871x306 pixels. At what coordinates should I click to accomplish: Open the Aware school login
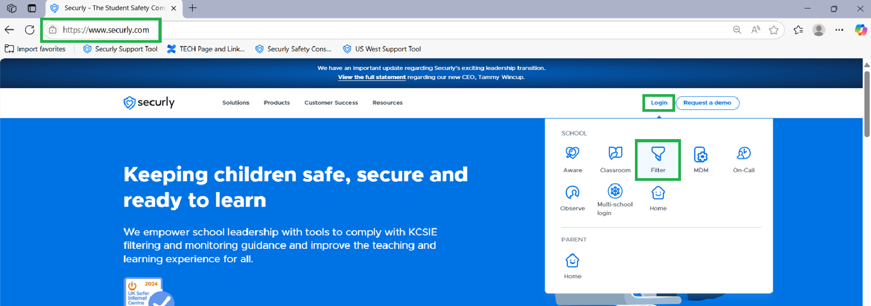point(572,159)
